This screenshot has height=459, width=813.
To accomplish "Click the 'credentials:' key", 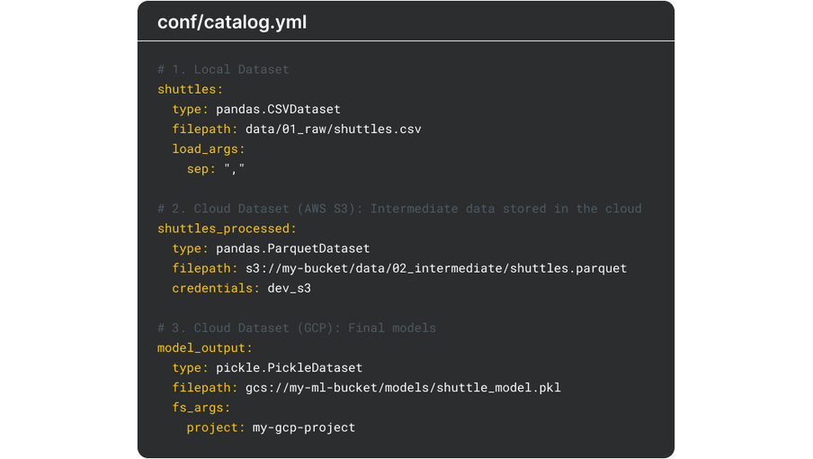I will click(216, 288).
